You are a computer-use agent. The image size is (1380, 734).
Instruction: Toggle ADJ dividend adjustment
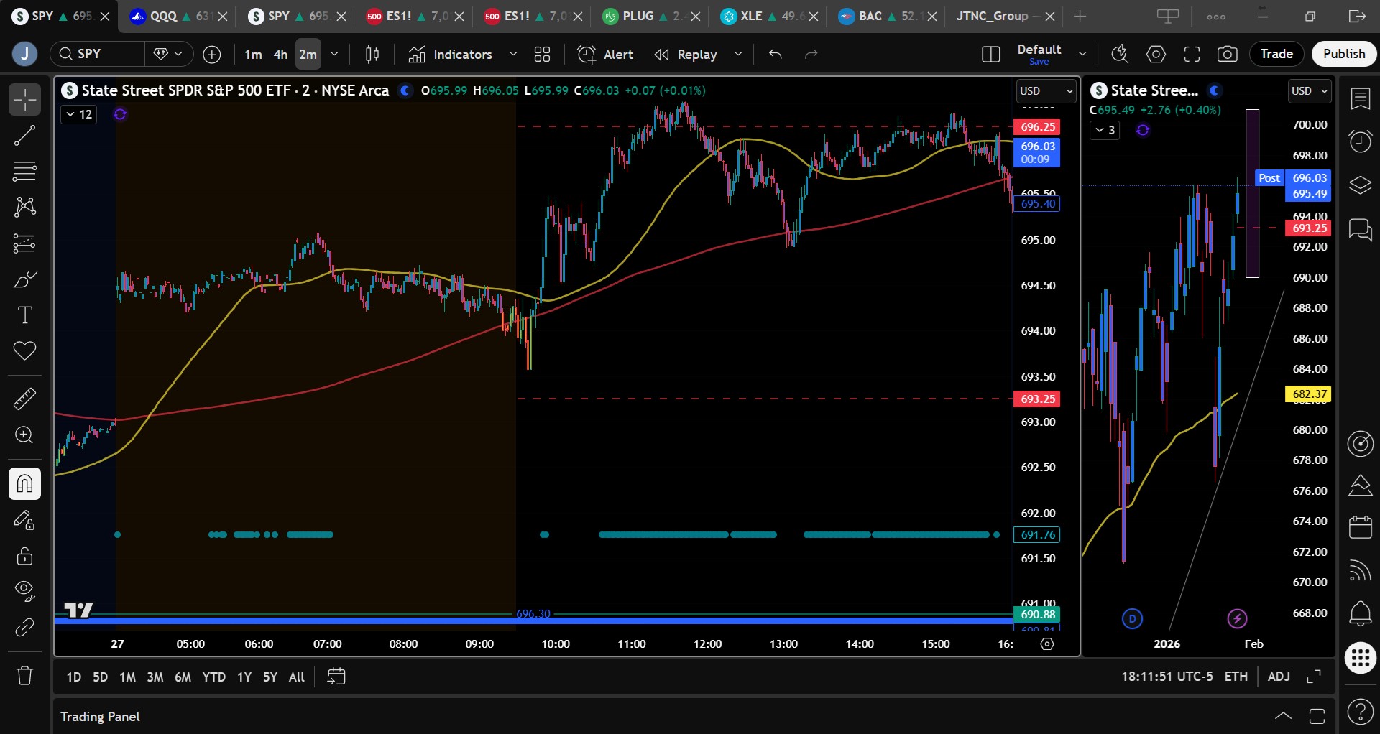click(x=1279, y=677)
